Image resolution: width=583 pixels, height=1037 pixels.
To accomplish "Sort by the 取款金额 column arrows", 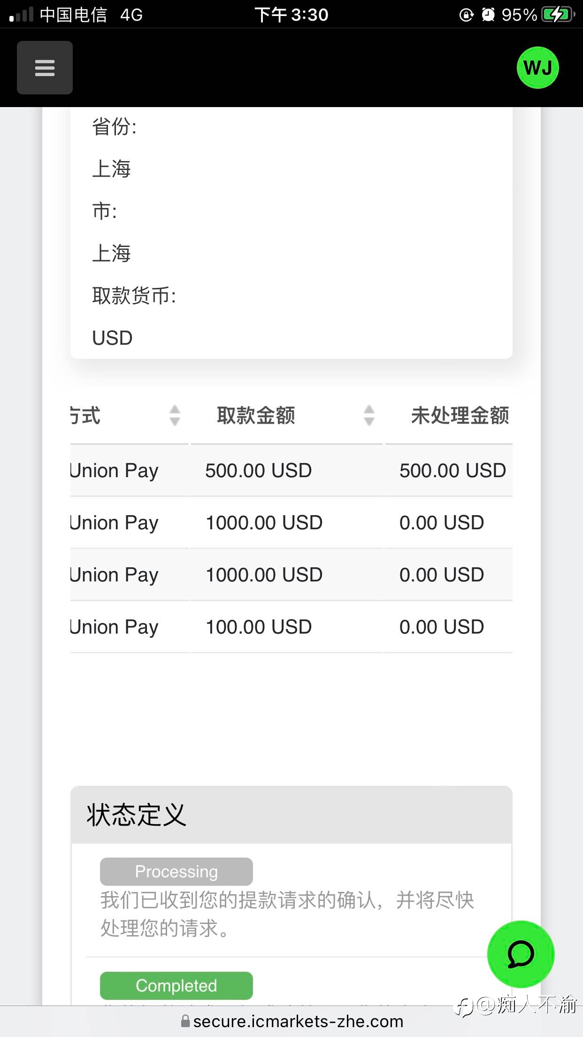I will tap(369, 415).
